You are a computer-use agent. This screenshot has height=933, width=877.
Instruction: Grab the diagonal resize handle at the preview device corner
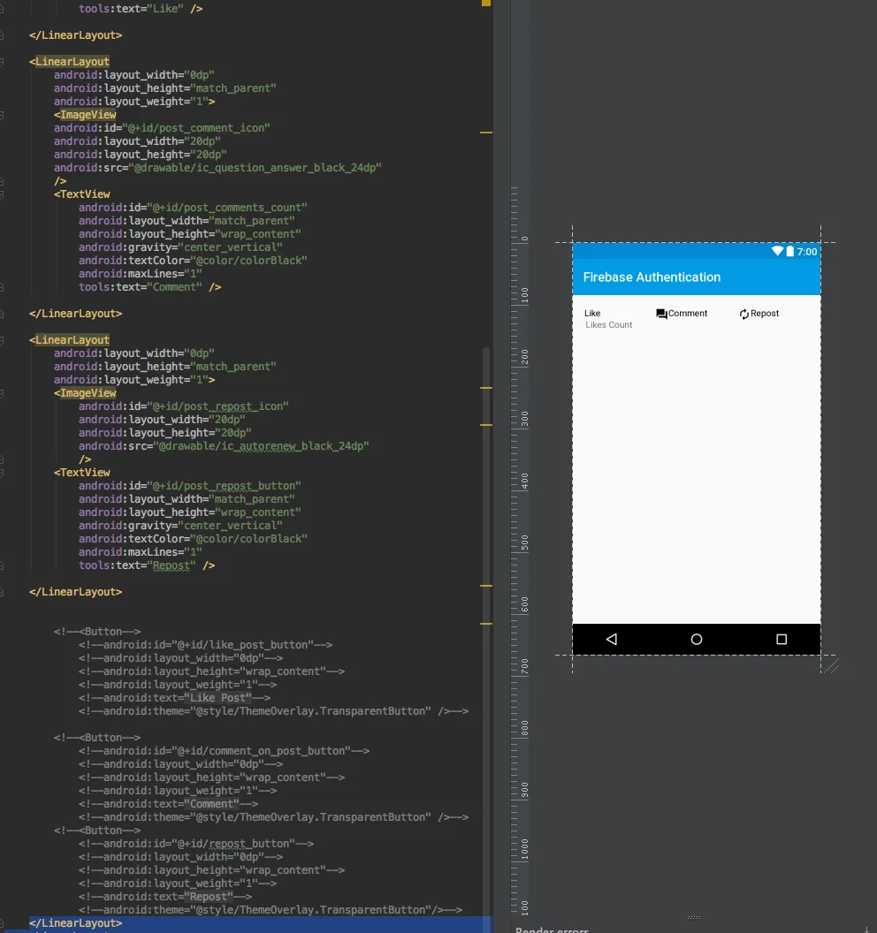pyautogui.click(x=832, y=666)
